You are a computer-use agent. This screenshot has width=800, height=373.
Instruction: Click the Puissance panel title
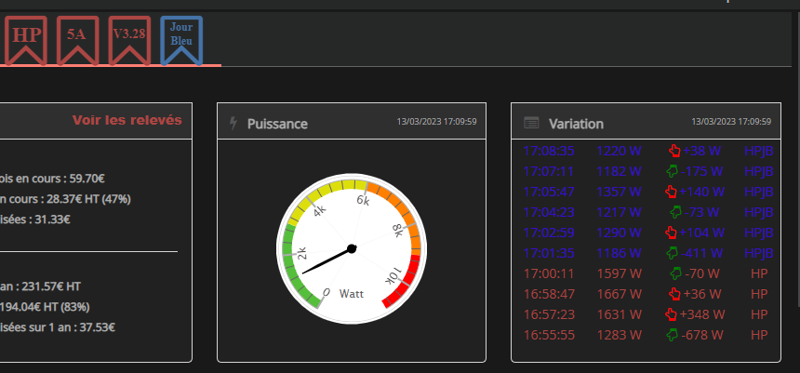[x=277, y=124]
